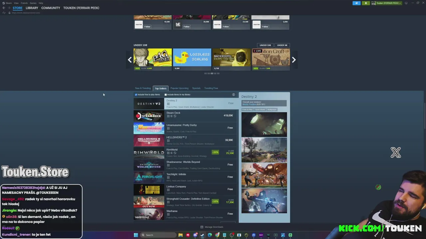Open Discord from taskbar
Screen dimensions: 426x239
pos(195,235)
